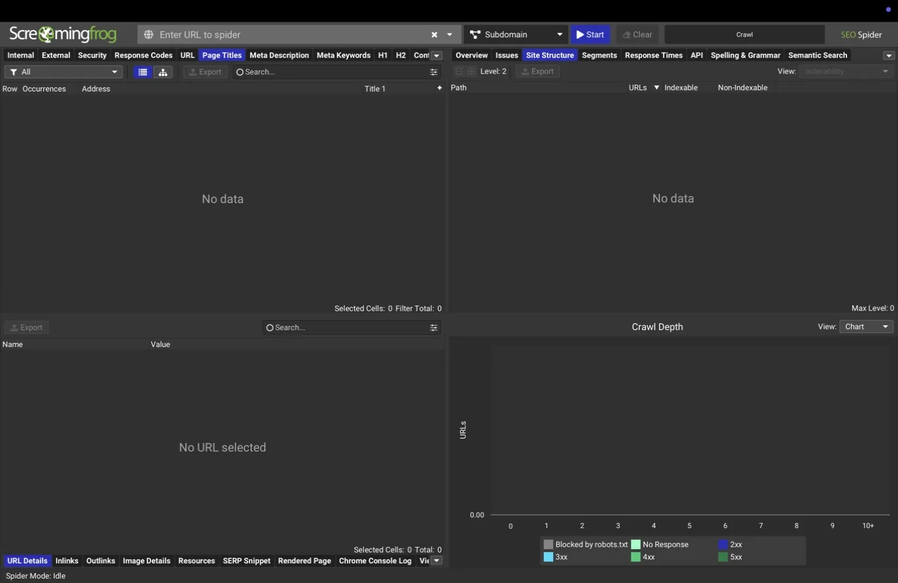Open the Overview tab
Screen dimensions: 898x583
pyautogui.click(x=471, y=56)
